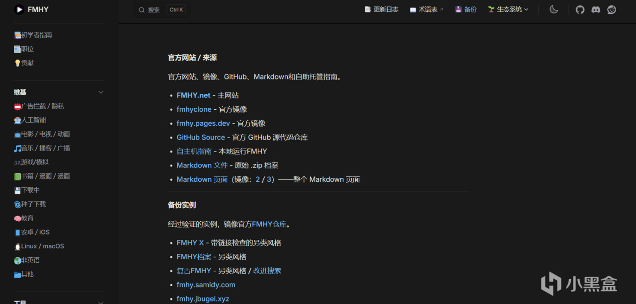Open 音乐 / 播客 / 广播 sidebar item
This screenshot has width=636, height=304.
pos(42,148)
